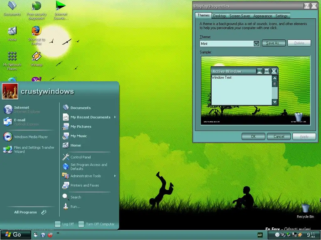Select the Home desktop icon
Image resolution: width=321 pixels, height=240 pixels.
click(x=12, y=34)
